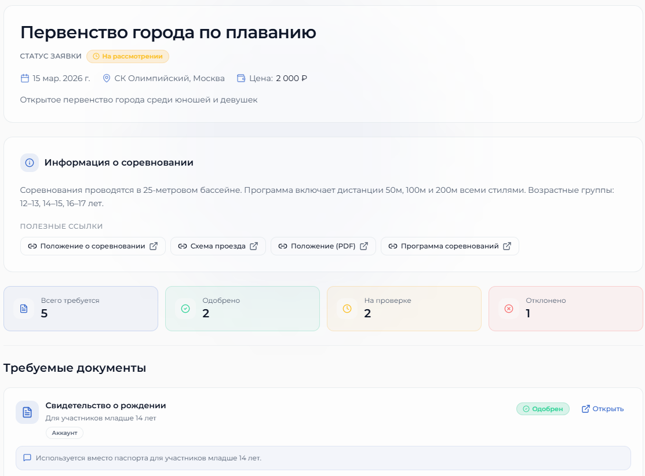This screenshot has width=645, height=476.
Task: Open the Программа соревнований link
Action: coord(449,246)
